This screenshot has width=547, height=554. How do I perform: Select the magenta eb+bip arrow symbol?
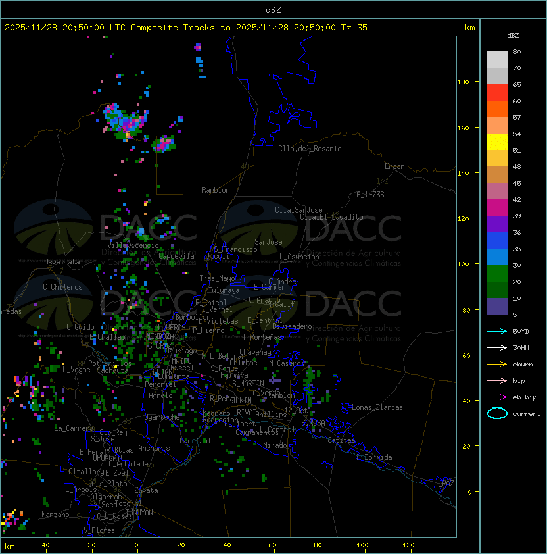[x=497, y=397]
